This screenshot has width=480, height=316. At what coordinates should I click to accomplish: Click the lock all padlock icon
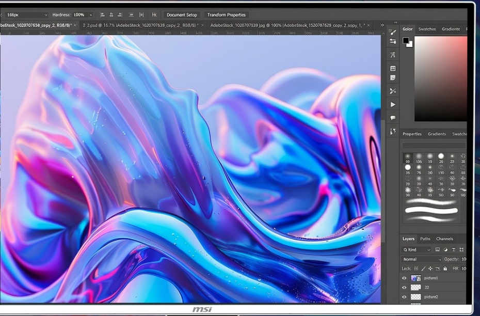[x=445, y=268]
